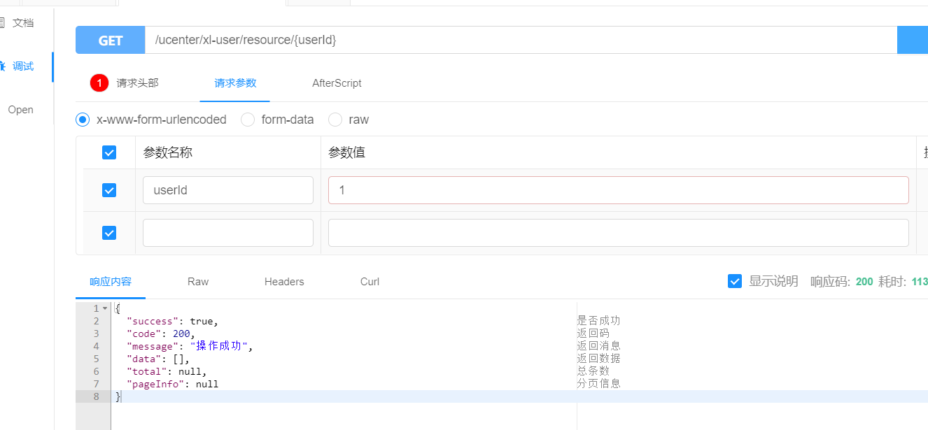
Task: Click the request URL field /ucenter/xl-user/resource/{userId}
Action: (521, 41)
